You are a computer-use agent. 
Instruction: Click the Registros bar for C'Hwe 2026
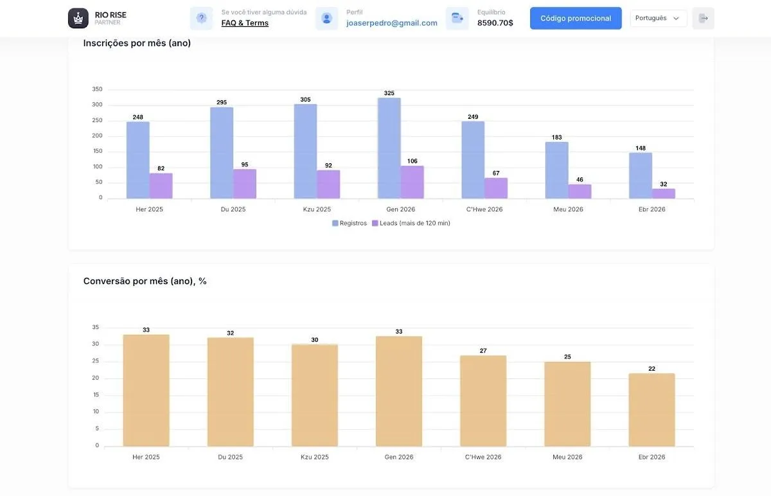[473, 160]
